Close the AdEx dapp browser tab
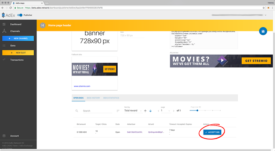275x151 pixels. 42,3
